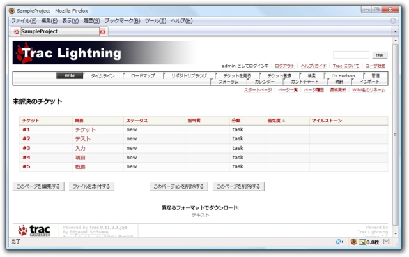The image size is (409, 257).
Task: Open the Hudson navigation item
Action: pos(344,75)
